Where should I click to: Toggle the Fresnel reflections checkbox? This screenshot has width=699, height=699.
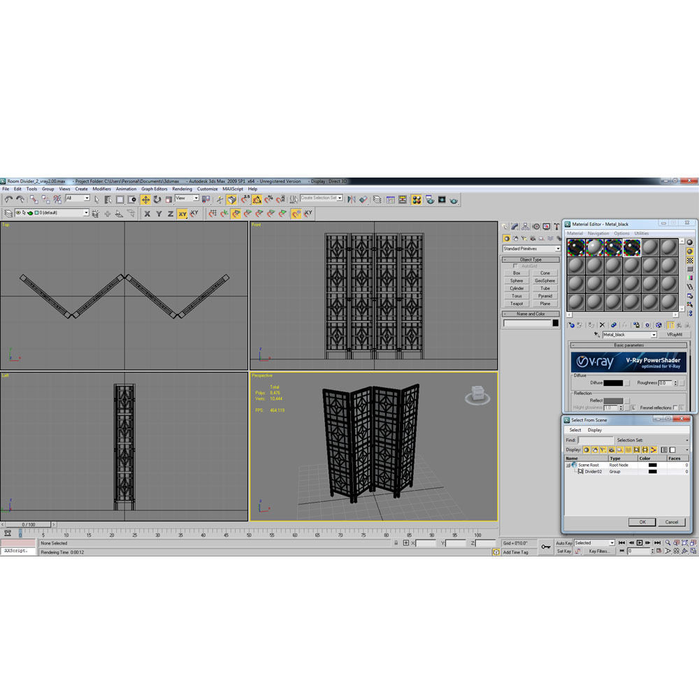pos(675,408)
